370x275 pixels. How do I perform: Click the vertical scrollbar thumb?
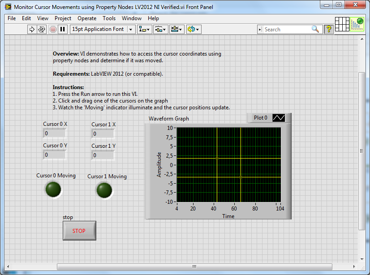click(361, 151)
